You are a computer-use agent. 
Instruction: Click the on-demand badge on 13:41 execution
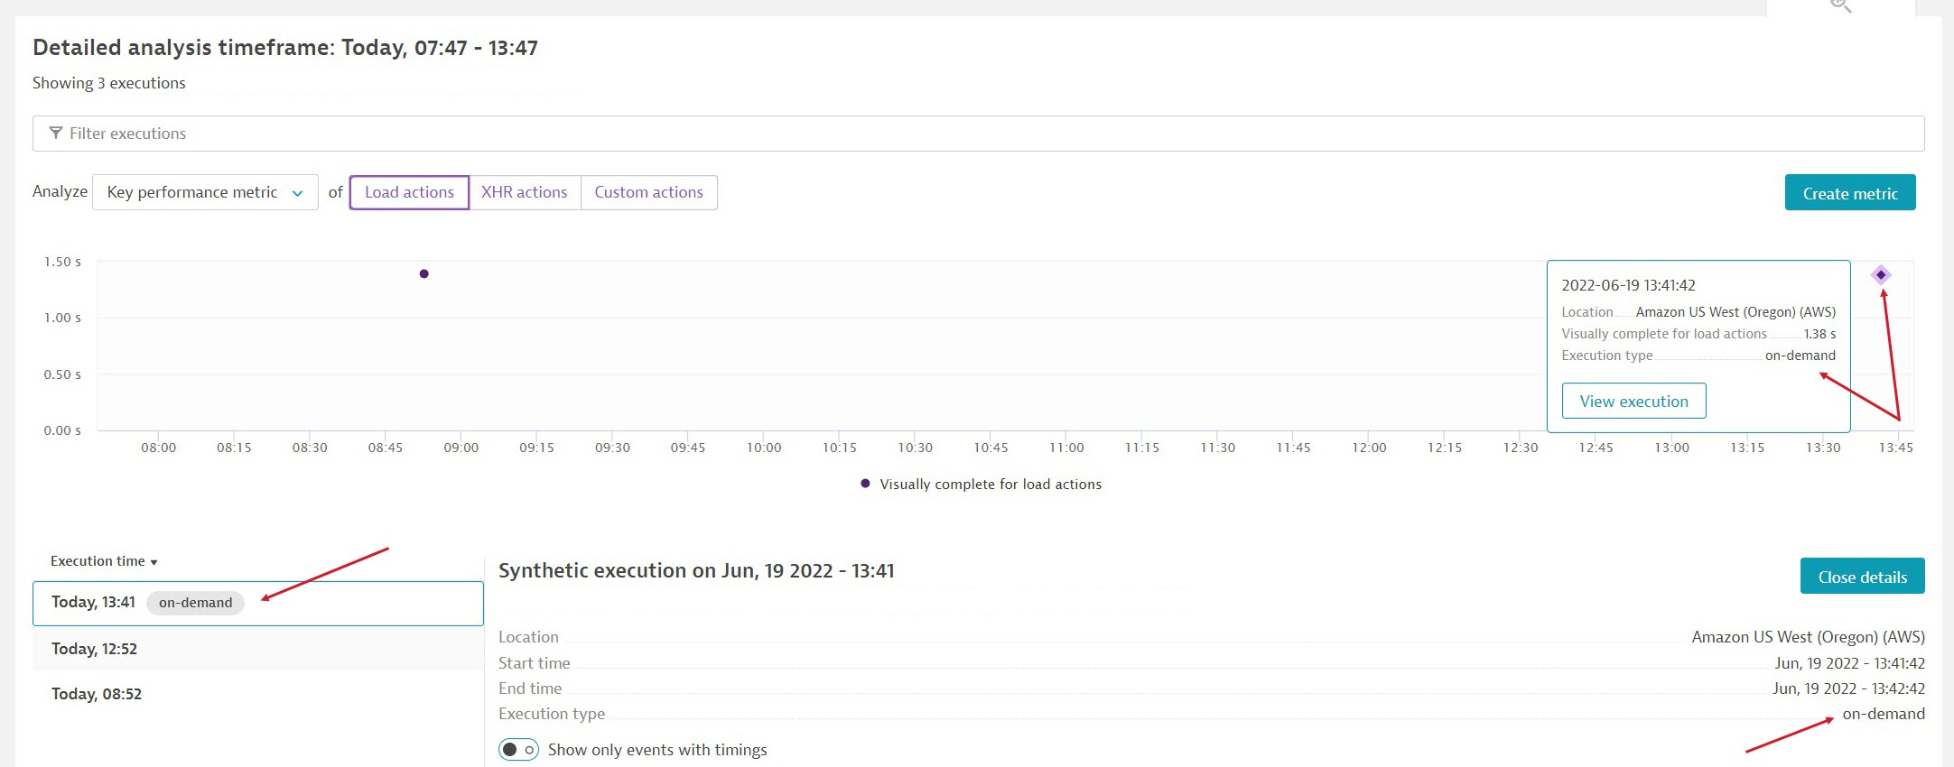point(195,603)
